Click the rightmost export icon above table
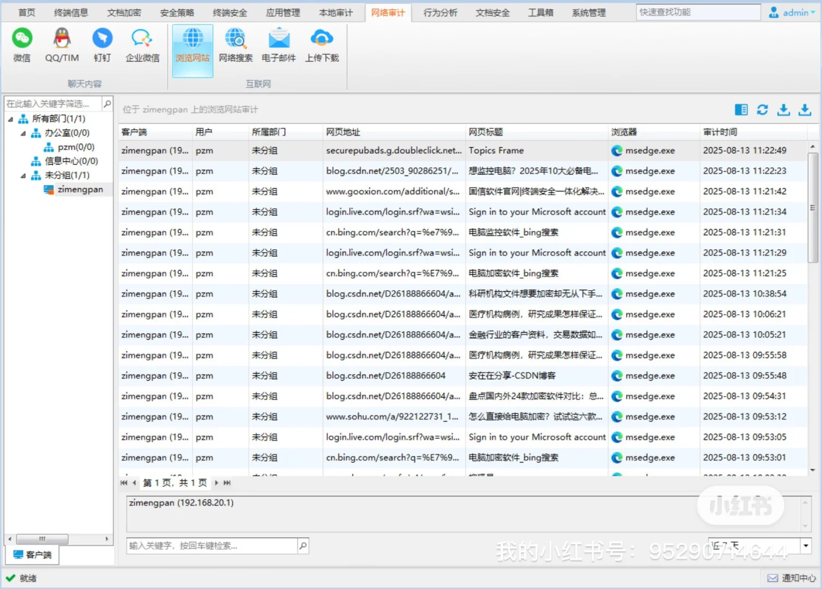The image size is (822, 589). (805, 110)
